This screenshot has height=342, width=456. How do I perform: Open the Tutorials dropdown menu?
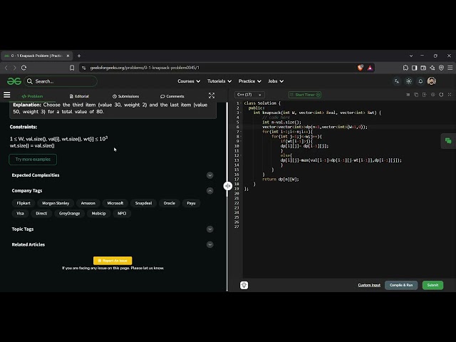[219, 81]
